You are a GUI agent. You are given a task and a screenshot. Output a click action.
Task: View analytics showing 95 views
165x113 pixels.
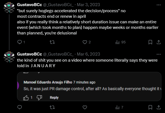tap(120, 42)
